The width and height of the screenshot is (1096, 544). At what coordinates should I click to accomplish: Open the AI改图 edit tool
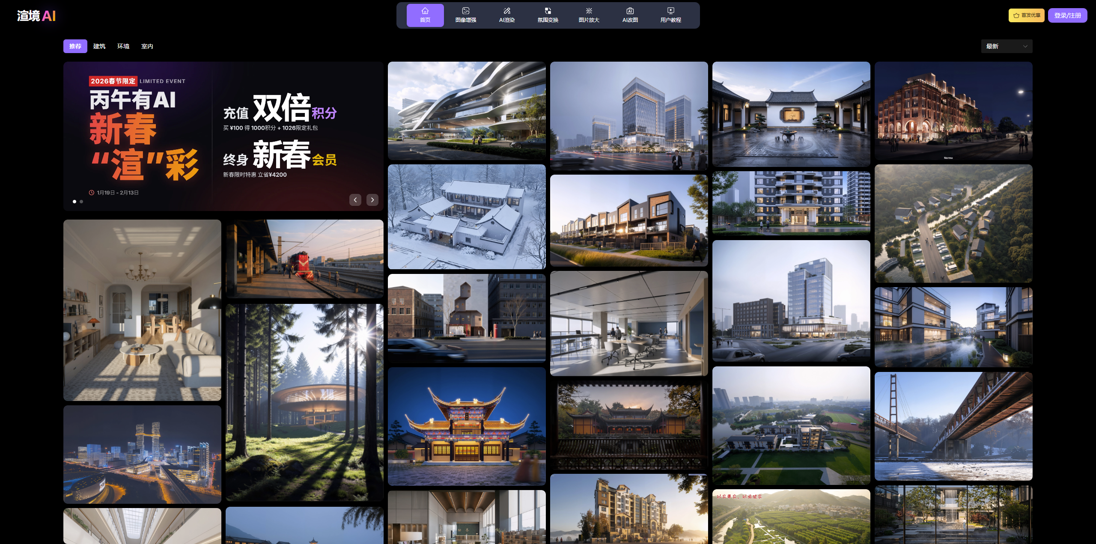click(630, 15)
